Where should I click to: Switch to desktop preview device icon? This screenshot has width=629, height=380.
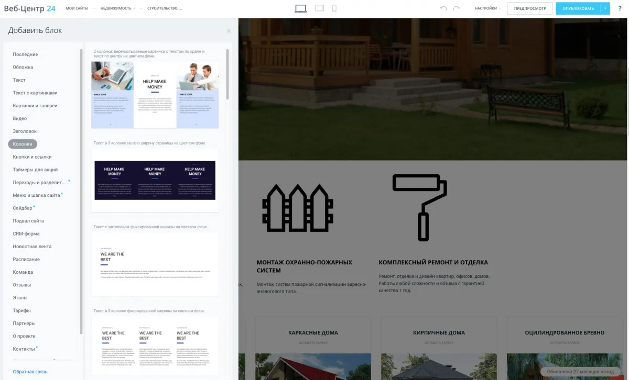click(x=300, y=8)
